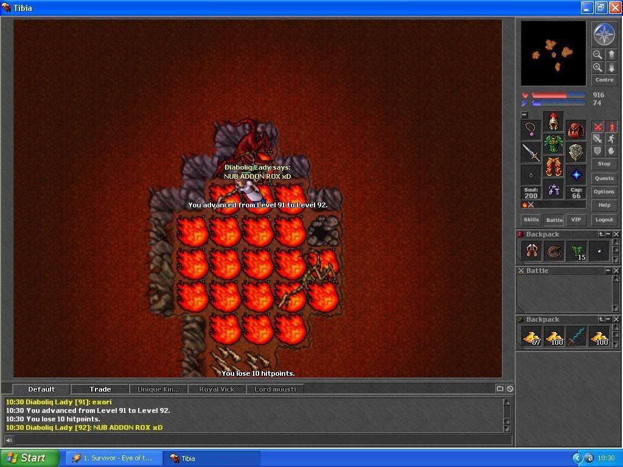This screenshot has height=467, width=623.
Task: Switch to the Trade chat tab
Action: point(100,389)
